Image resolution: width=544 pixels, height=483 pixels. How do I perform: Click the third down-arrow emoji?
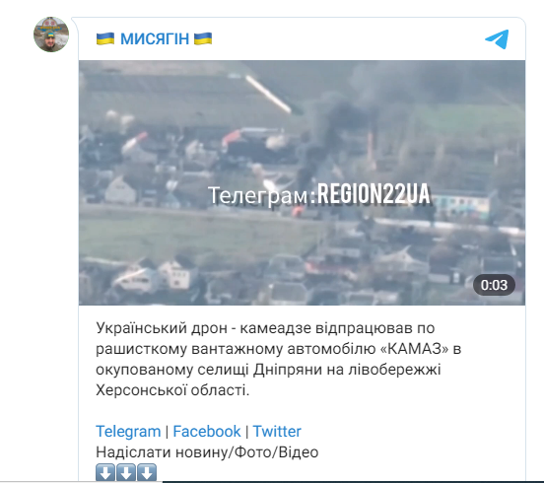(x=147, y=472)
